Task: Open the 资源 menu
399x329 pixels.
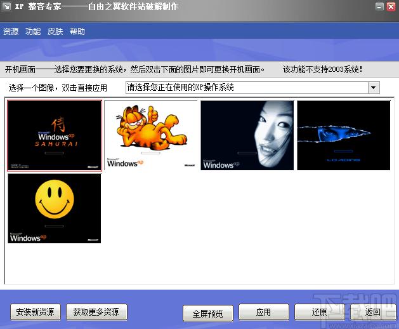Action: [11, 31]
